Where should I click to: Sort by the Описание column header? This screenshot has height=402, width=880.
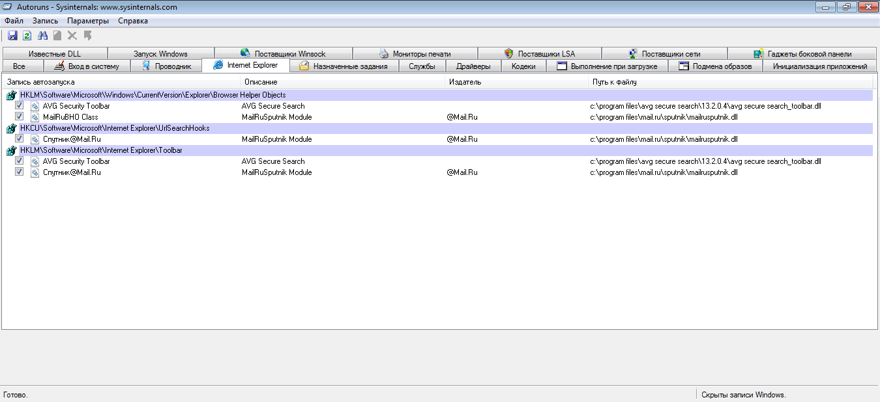pyautogui.click(x=344, y=82)
